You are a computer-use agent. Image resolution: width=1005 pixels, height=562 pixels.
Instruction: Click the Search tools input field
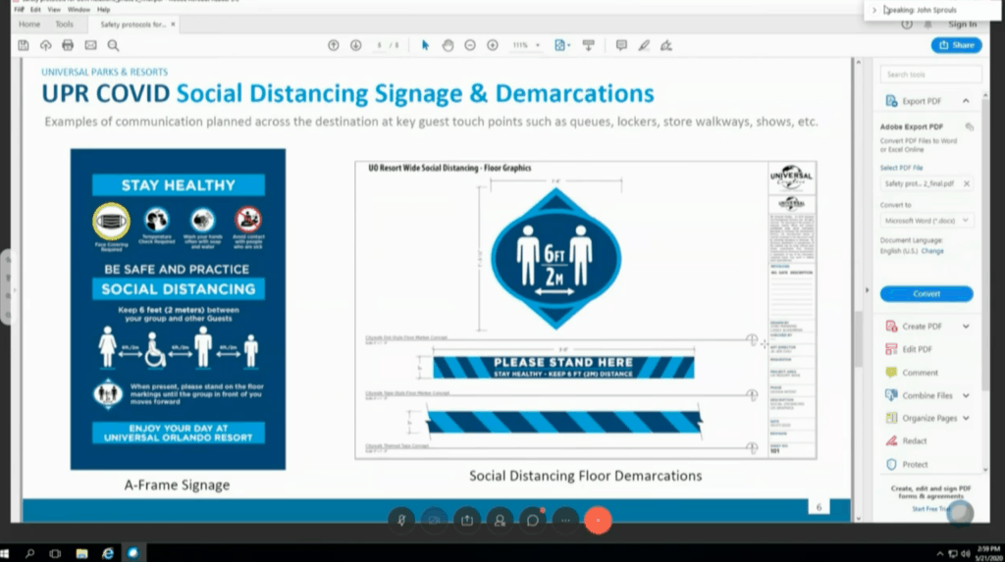tap(929, 75)
